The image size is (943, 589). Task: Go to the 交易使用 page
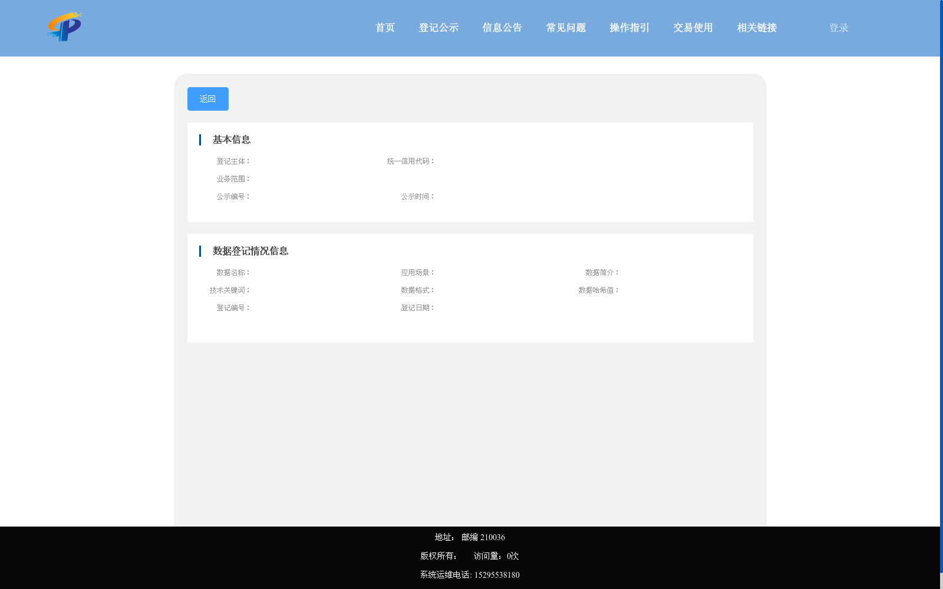click(693, 28)
